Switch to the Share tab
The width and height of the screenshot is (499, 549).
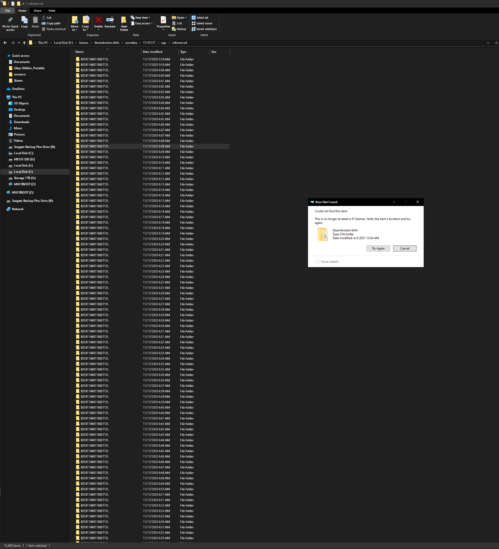point(37,10)
